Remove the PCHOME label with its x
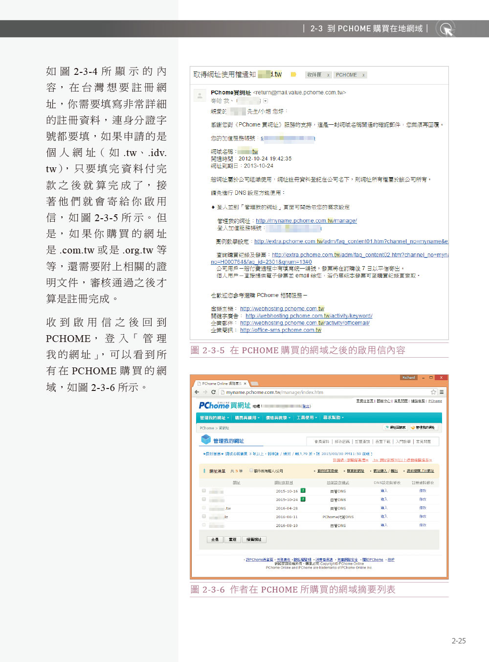Screen dimensions: 489x662 pyautogui.click(x=363, y=75)
